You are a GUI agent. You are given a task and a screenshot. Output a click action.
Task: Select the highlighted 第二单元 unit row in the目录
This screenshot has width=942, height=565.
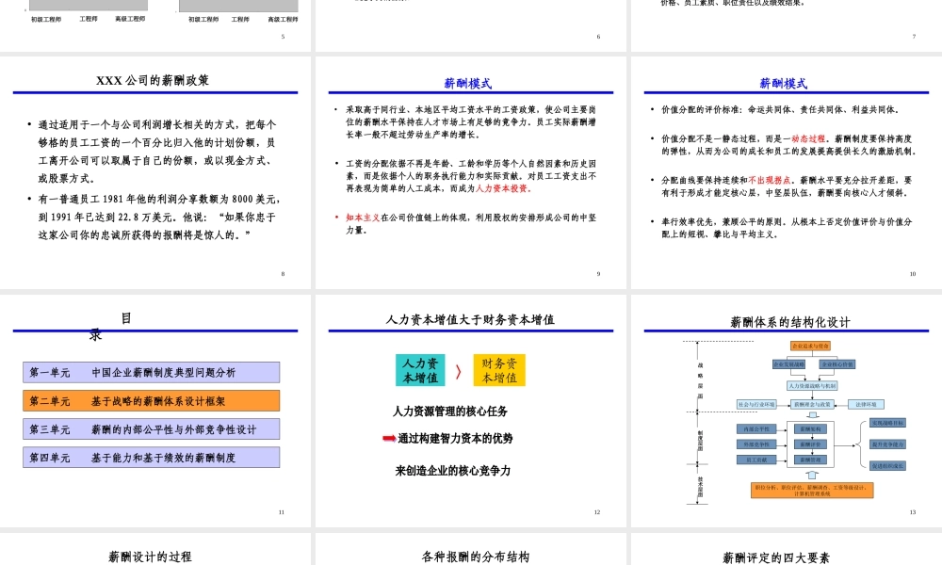pyautogui.click(x=151, y=400)
